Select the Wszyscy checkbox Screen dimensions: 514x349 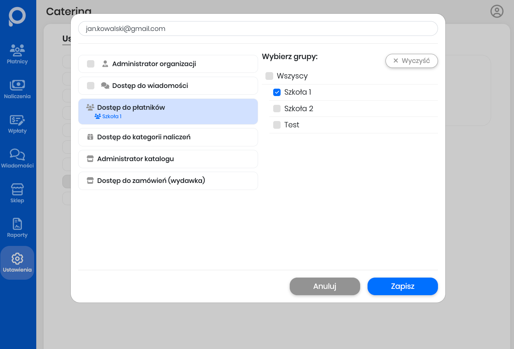269,76
